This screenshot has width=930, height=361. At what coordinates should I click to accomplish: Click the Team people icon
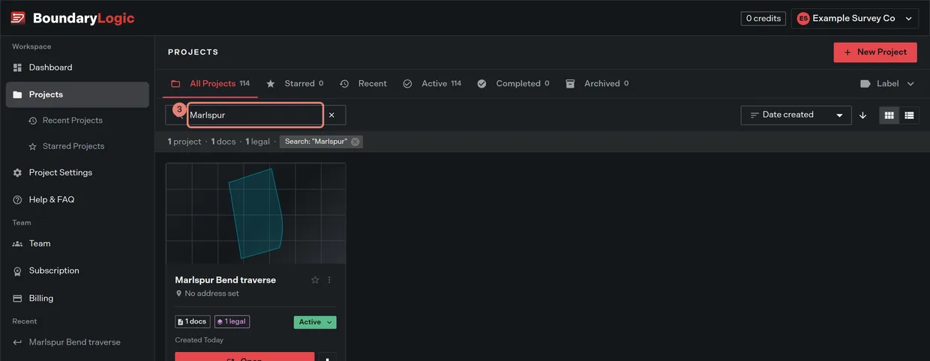point(18,243)
